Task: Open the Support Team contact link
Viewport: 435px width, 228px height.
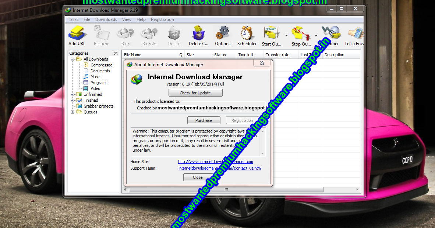Action: 220,168
